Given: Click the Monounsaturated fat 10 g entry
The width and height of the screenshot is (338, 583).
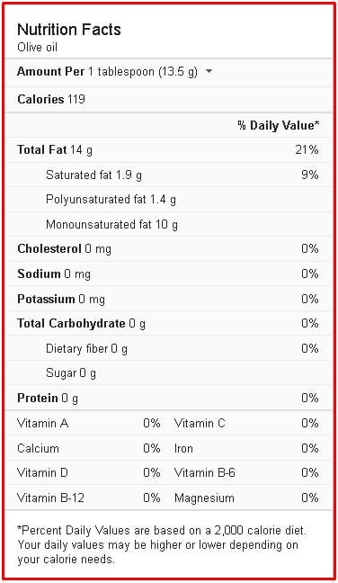Looking at the screenshot, I should click(111, 225).
